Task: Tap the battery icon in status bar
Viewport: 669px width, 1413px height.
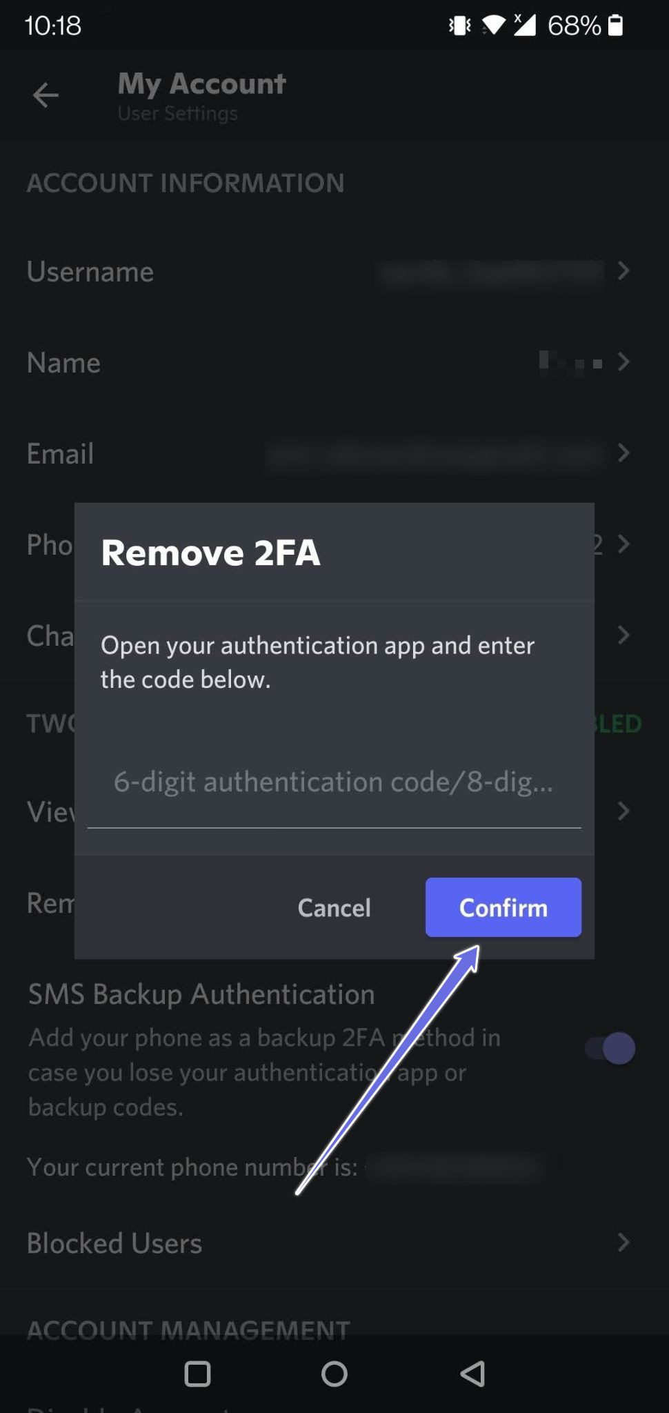Action: tap(616, 26)
